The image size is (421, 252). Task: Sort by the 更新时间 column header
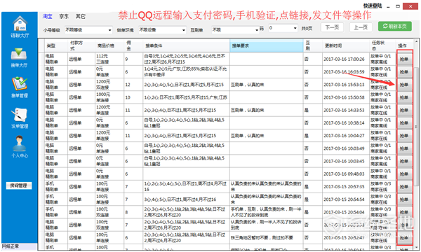[x=346, y=45]
